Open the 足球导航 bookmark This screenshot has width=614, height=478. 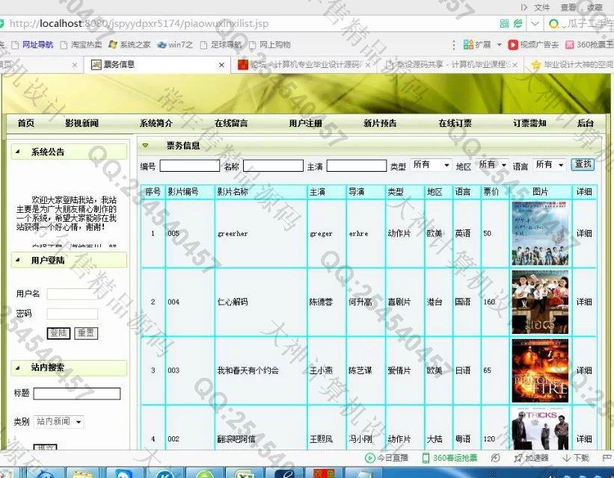221,45
